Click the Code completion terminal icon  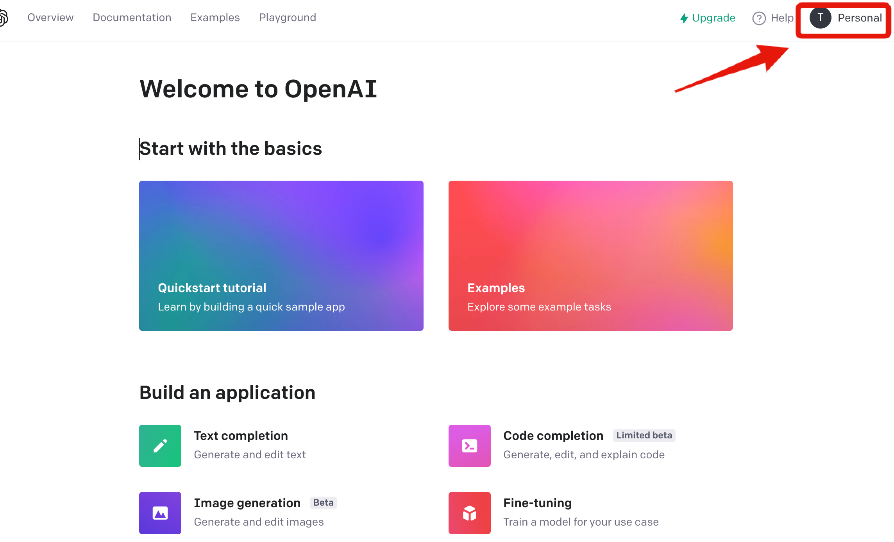click(469, 445)
